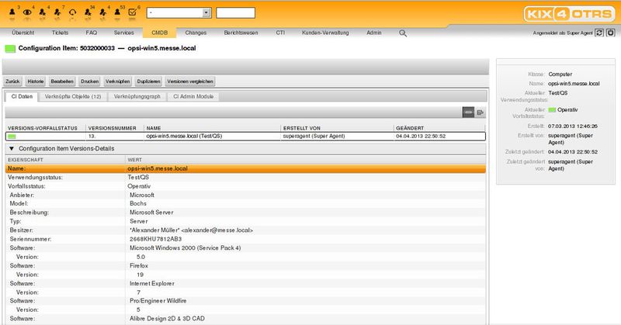Open the Kunden-Verwaltung menu
The width and height of the screenshot is (621, 325).
pyautogui.click(x=325, y=33)
